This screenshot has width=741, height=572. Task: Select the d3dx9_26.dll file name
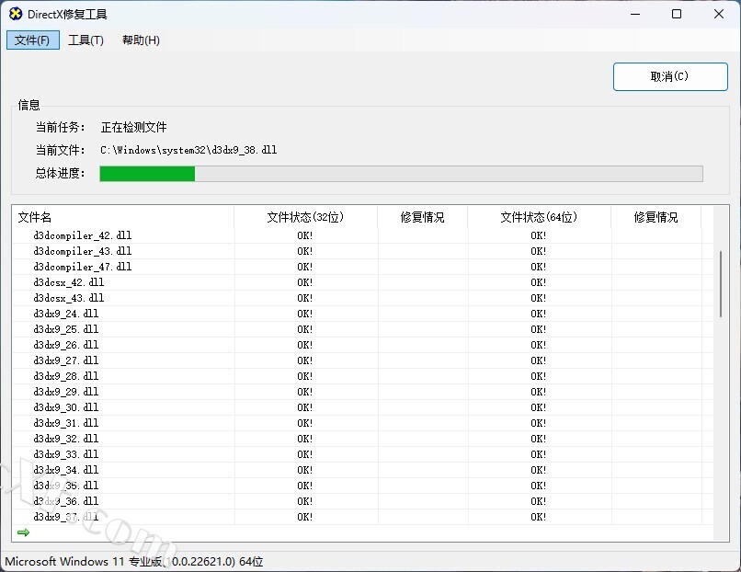66,345
